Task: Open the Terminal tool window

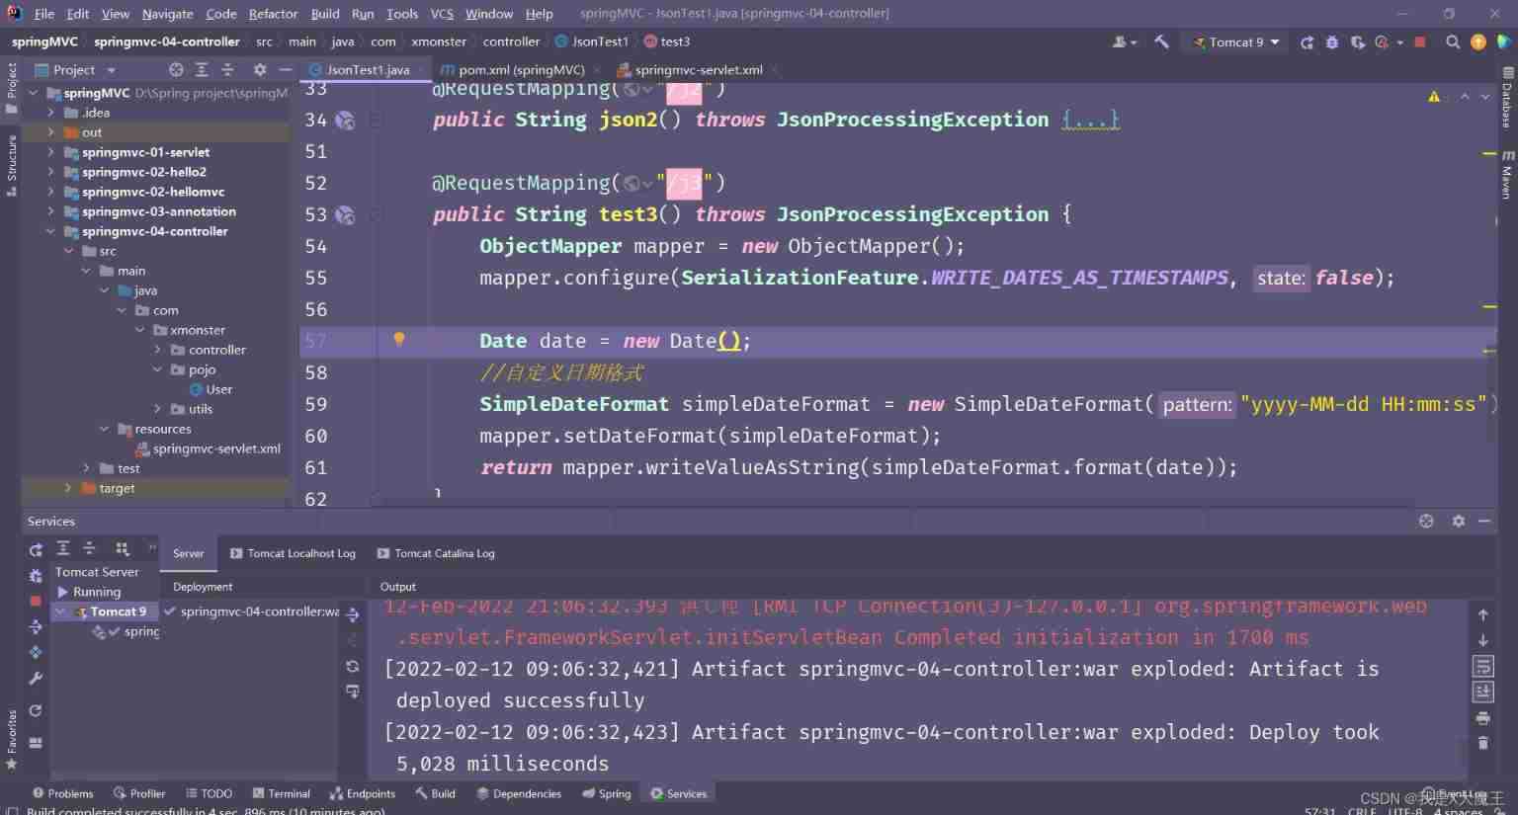Action: (281, 793)
